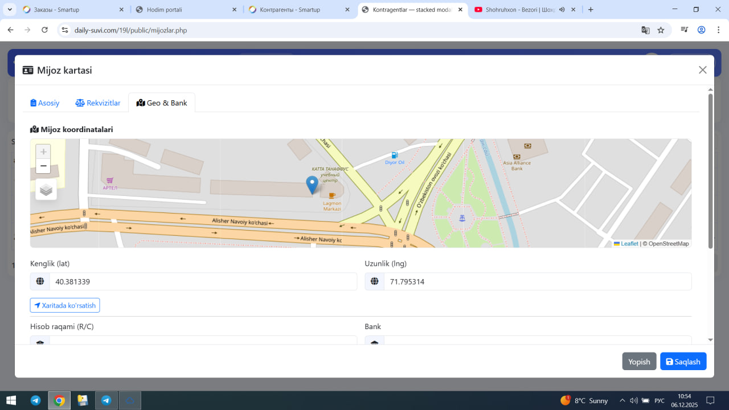The height and width of the screenshot is (410, 729).
Task: Click the Chrome icon in the taskbar
Action: [x=59, y=400]
